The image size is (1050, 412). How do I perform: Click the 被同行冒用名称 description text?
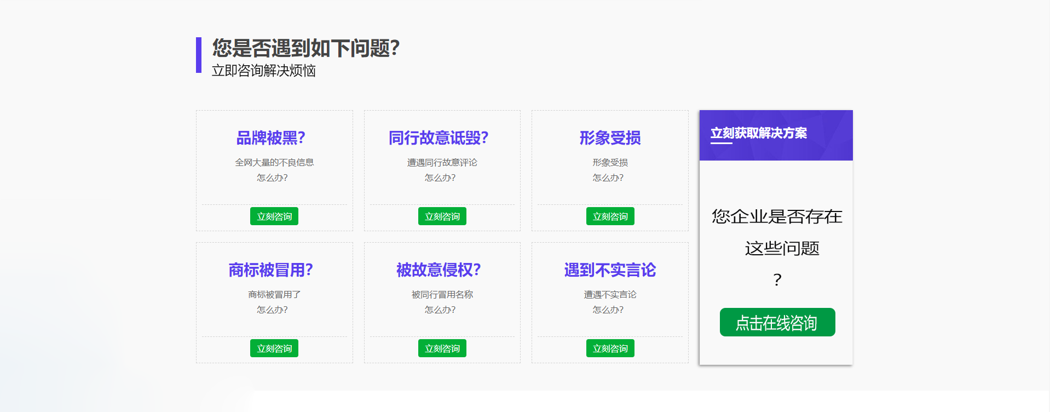coord(442,295)
